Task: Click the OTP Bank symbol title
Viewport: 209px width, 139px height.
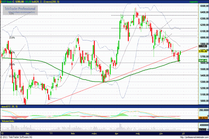Action: coord(8,2)
